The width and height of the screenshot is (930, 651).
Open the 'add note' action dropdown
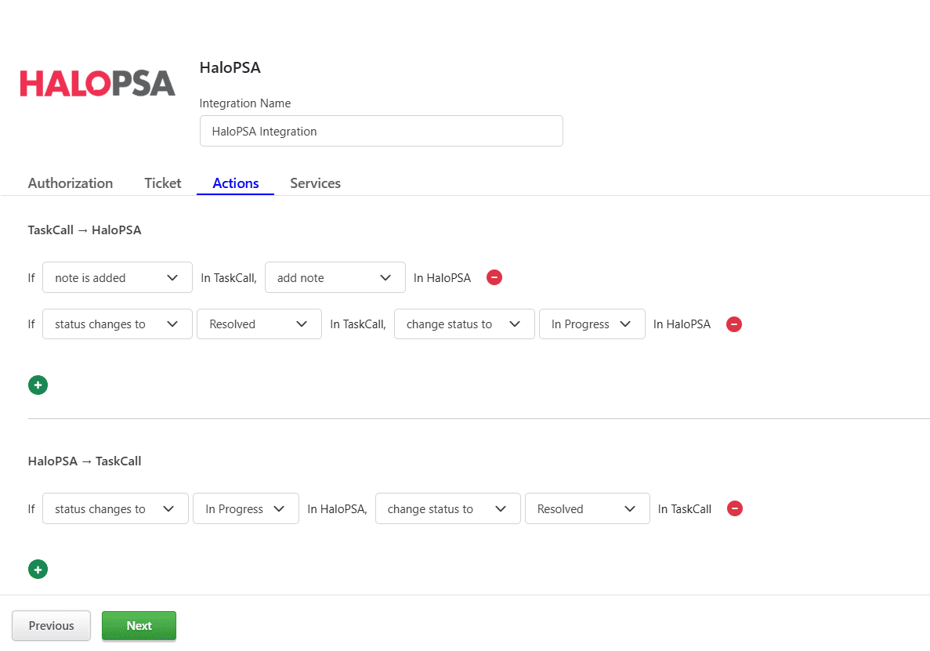pyautogui.click(x=335, y=277)
